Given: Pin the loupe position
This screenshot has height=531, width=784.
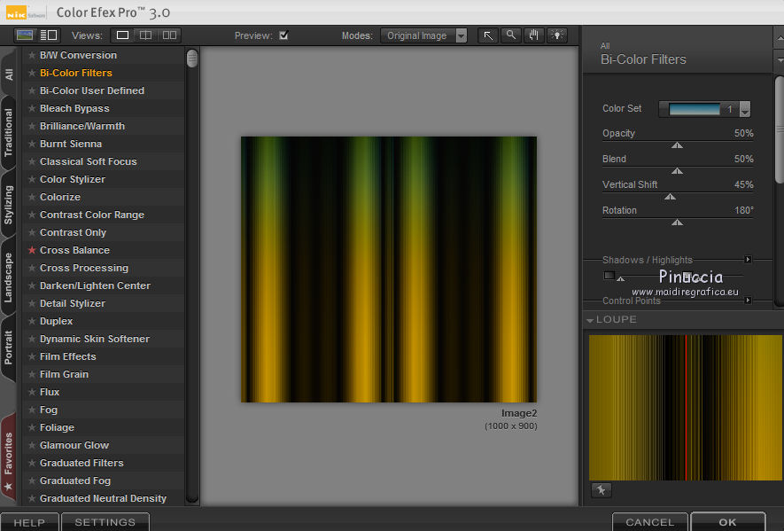Looking at the screenshot, I should 601,490.
